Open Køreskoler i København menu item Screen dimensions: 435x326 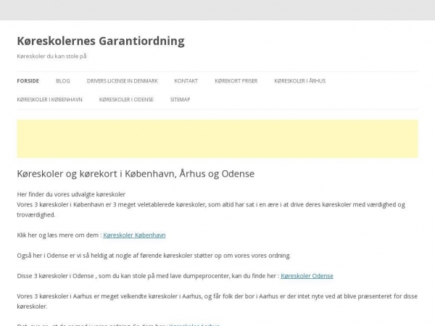pyautogui.click(x=49, y=99)
